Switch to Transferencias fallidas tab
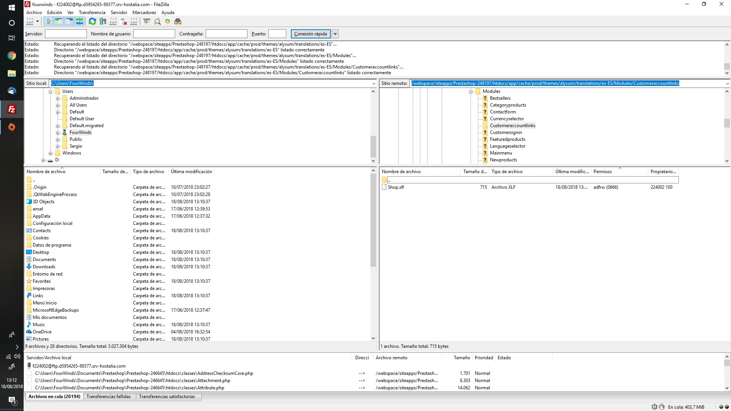The height and width of the screenshot is (411, 731). (108, 397)
